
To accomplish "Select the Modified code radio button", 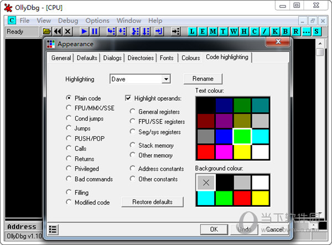I will (69, 202).
